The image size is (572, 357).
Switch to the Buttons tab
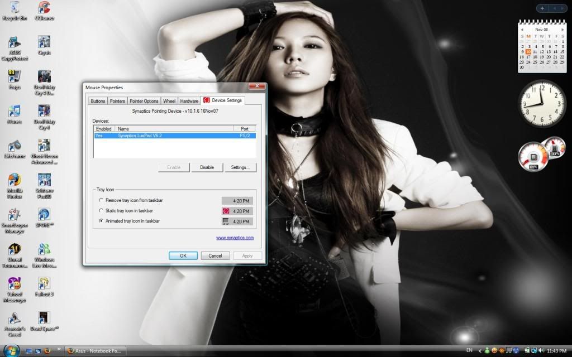[x=98, y=101]
